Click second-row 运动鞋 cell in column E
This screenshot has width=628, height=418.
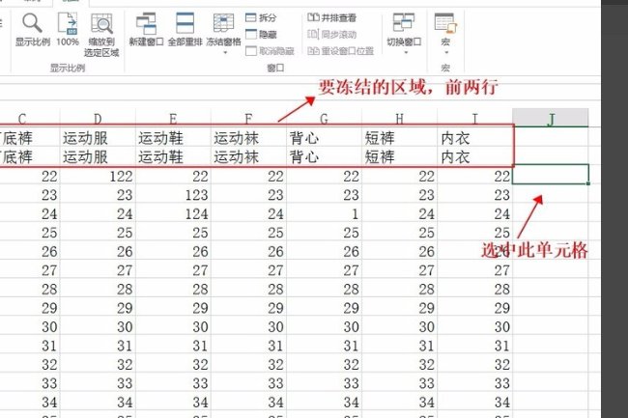tap(173, 157)
